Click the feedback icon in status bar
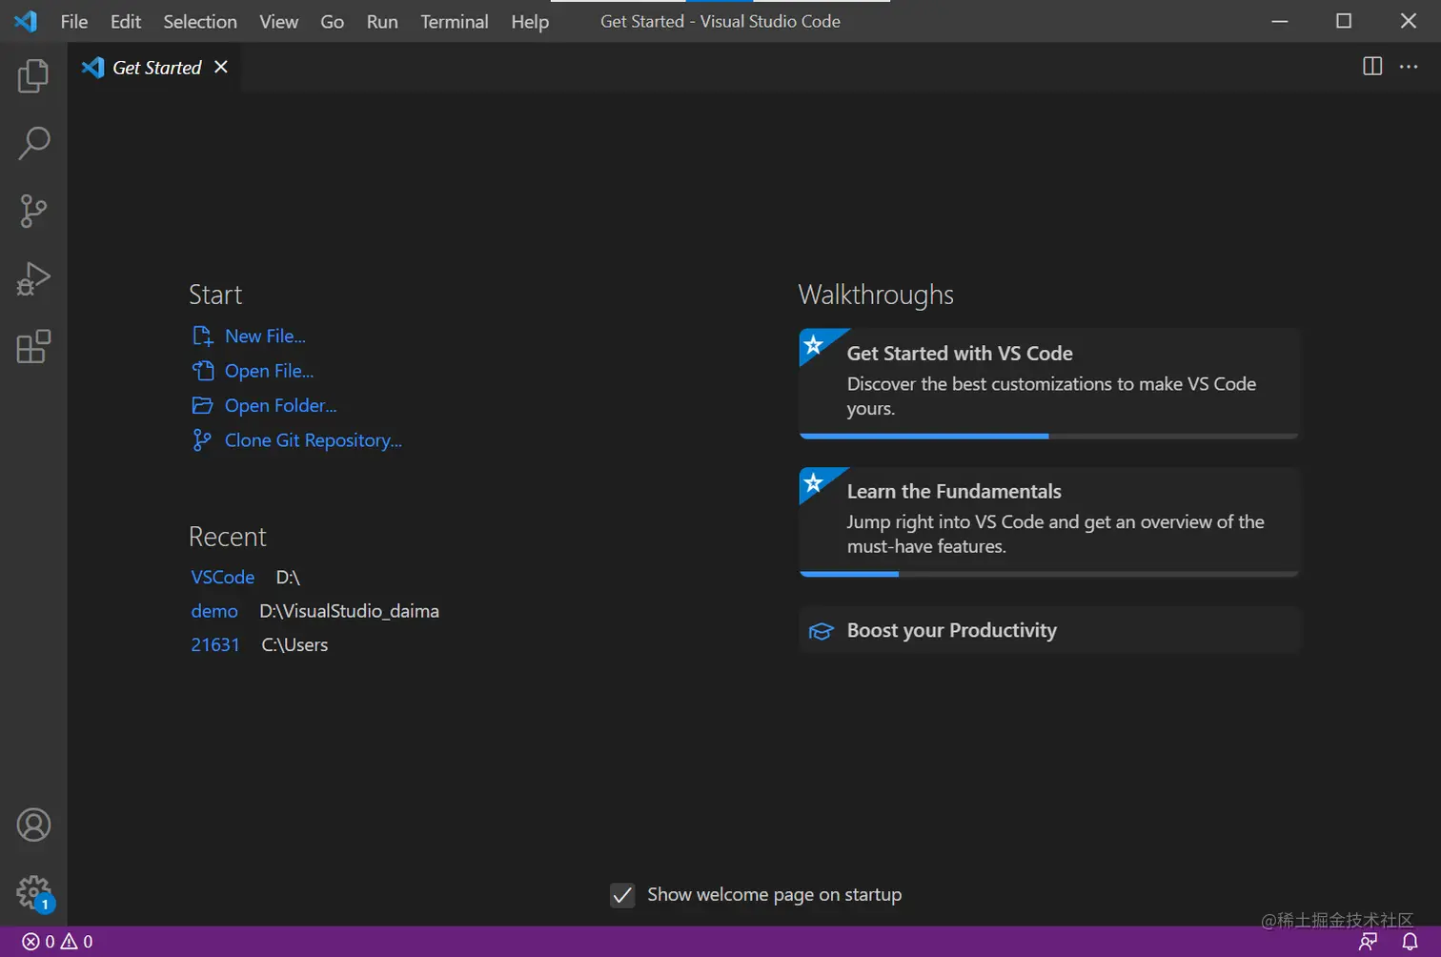This screenshot has height=957, width=1441. tap(1368, 941)
